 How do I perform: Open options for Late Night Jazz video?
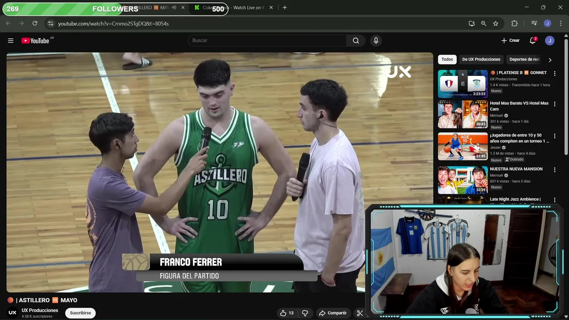[x=554, y=200]
